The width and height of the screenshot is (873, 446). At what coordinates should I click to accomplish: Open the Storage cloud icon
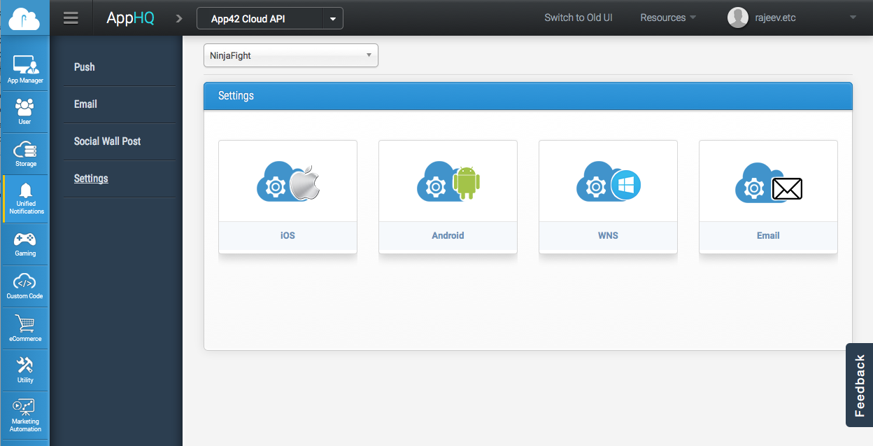(x=25, y=153)
